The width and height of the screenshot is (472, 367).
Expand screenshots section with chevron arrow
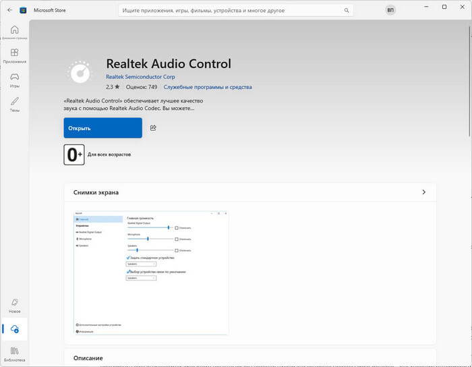pos(423,192)
